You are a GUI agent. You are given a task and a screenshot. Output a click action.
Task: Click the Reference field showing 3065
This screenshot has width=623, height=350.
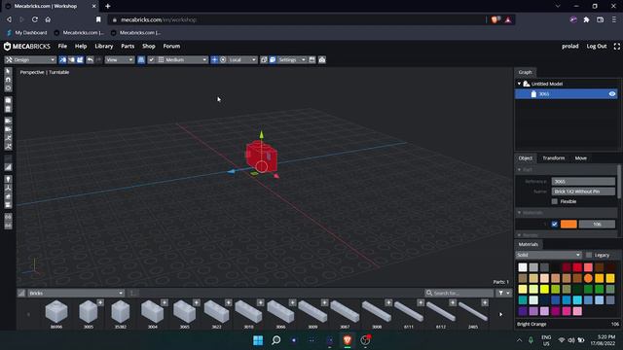point(583,182)
